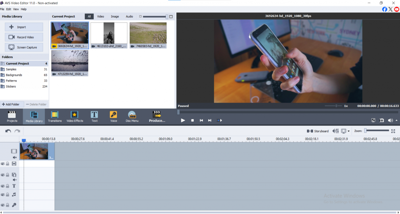
Task: Open the audio mixer icon beside Storyboard
Action: click(335, 131)
